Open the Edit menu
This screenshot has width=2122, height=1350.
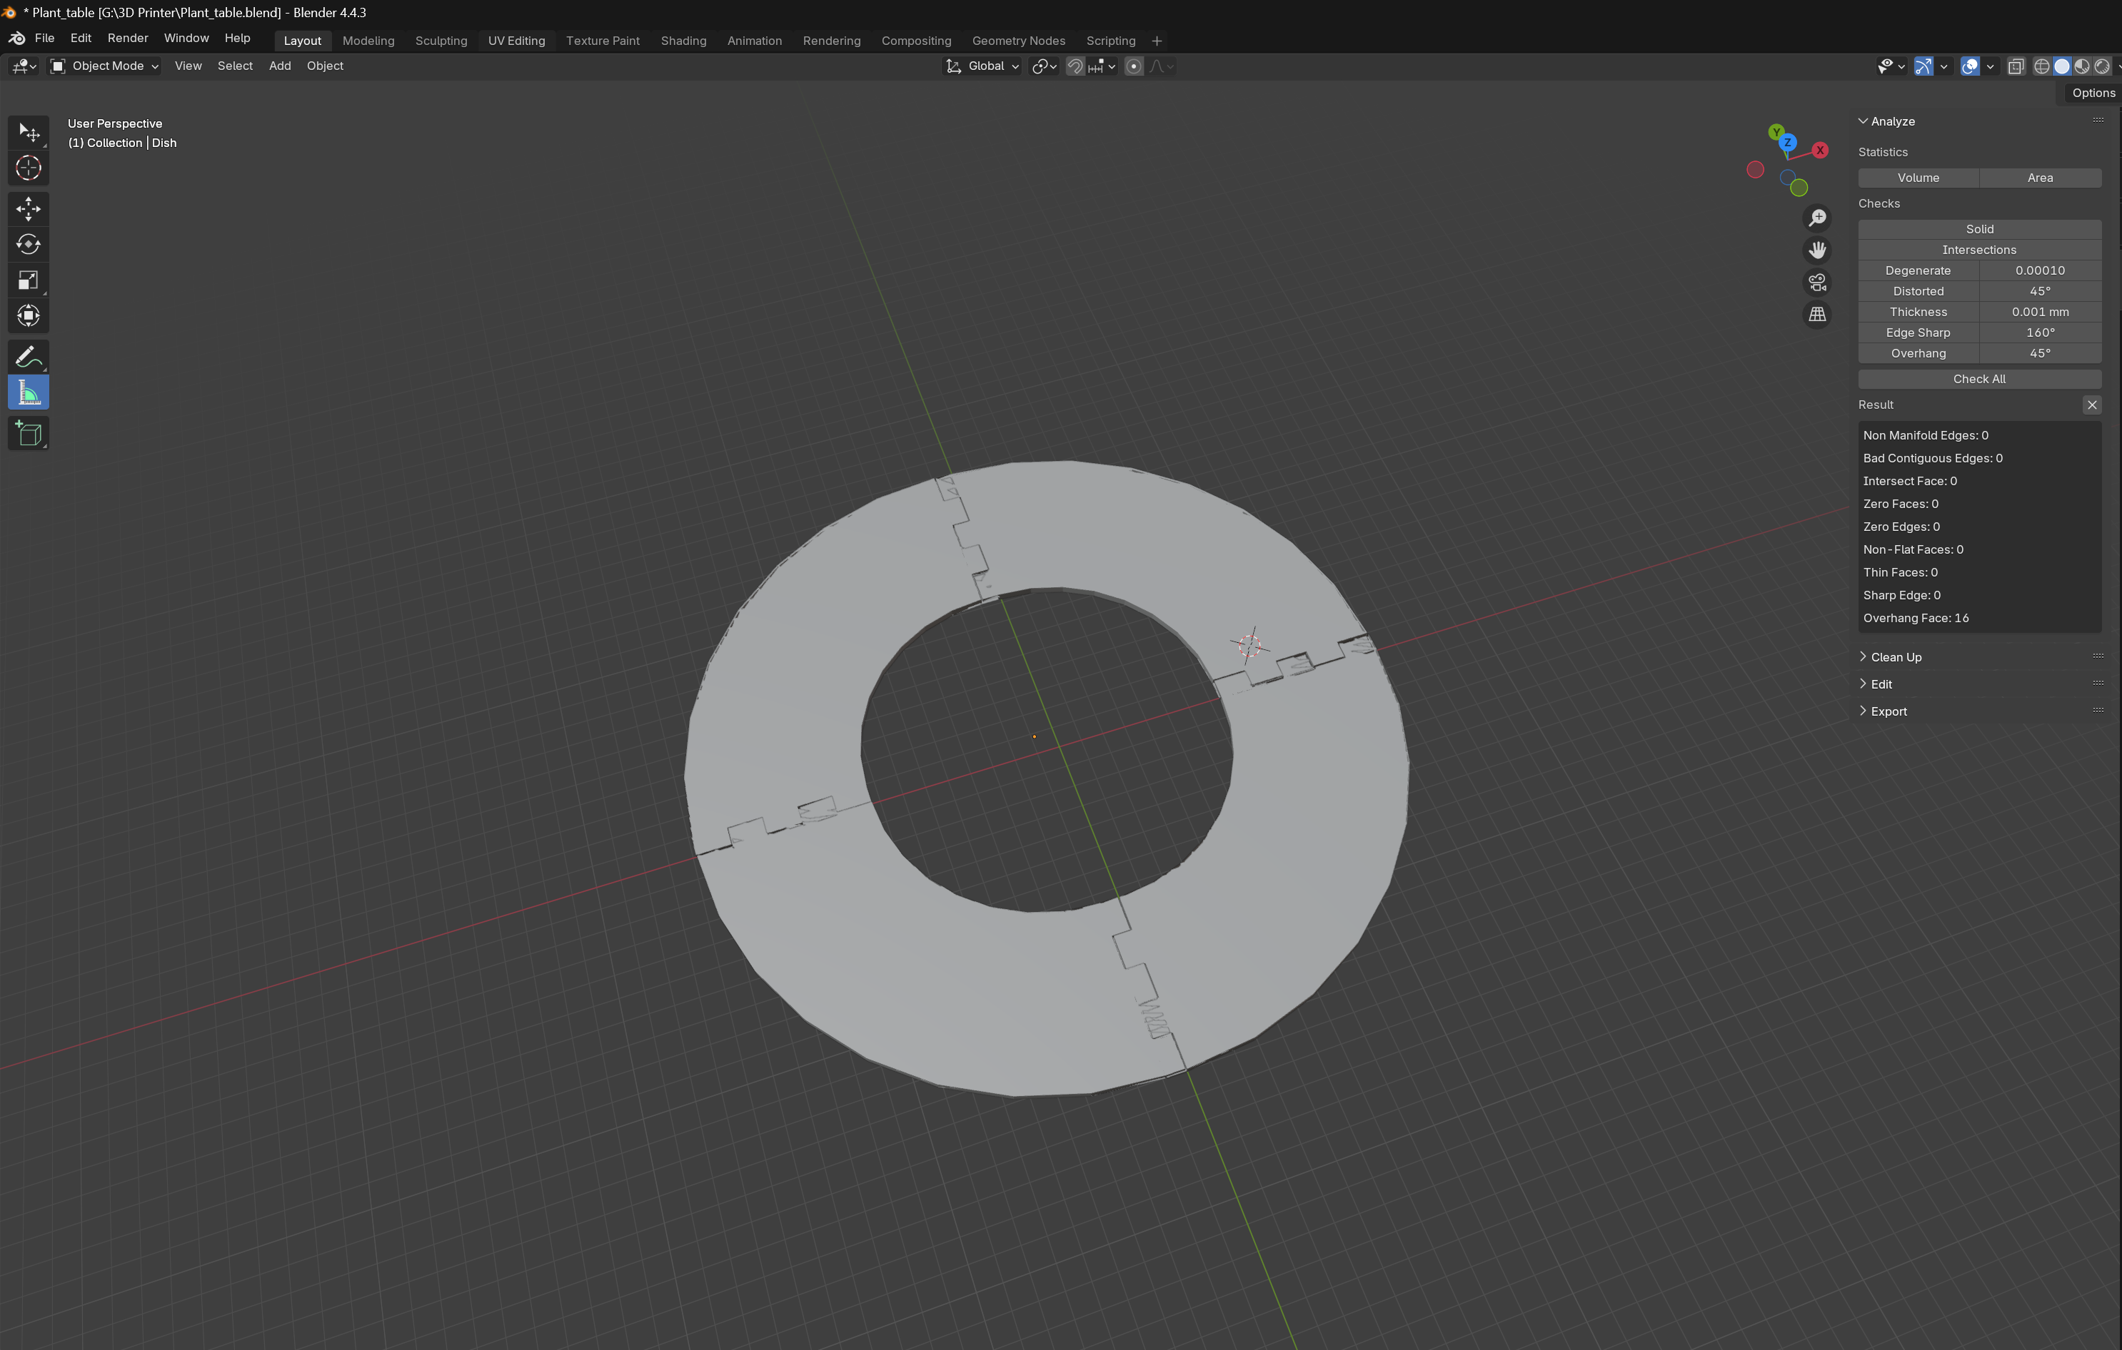(81, 38)
